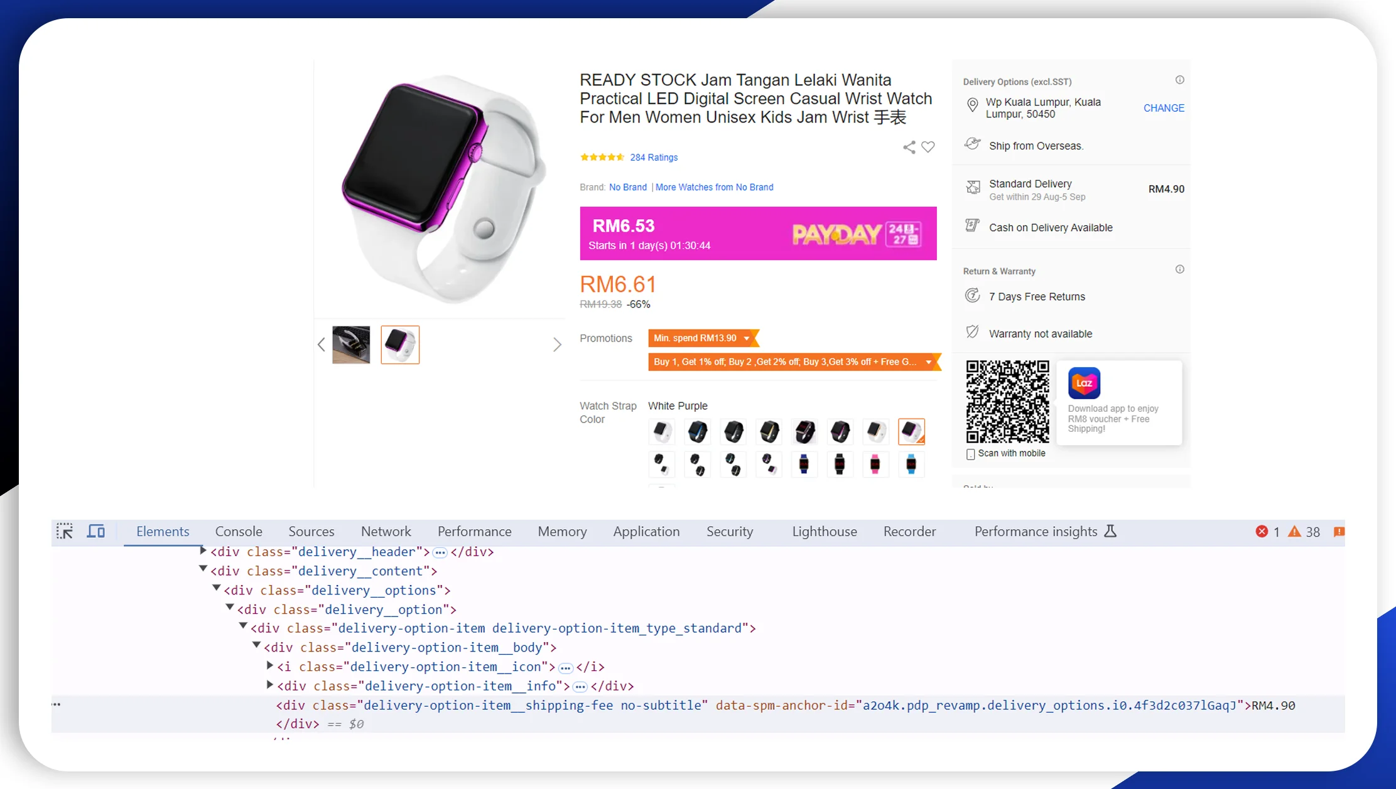The width and height of the screenshot is (1396, 789).
Task: Select the second product thumbnail image
Action: (400, 344)
